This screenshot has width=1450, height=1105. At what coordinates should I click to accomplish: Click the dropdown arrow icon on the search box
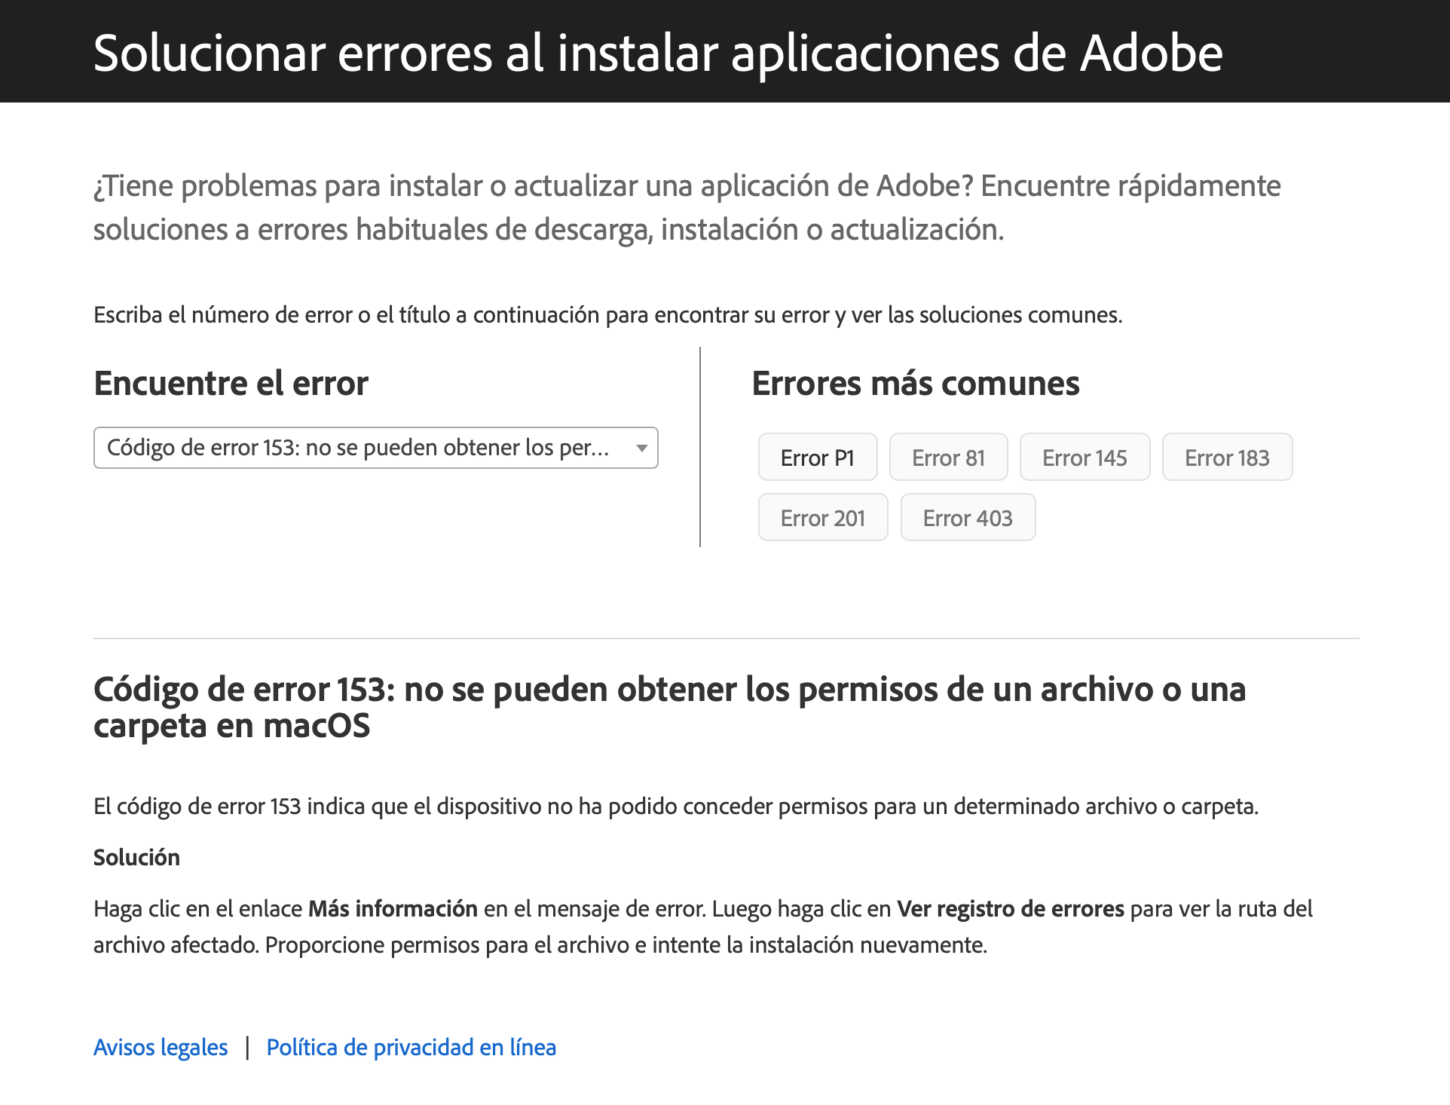tap(641, 447)
